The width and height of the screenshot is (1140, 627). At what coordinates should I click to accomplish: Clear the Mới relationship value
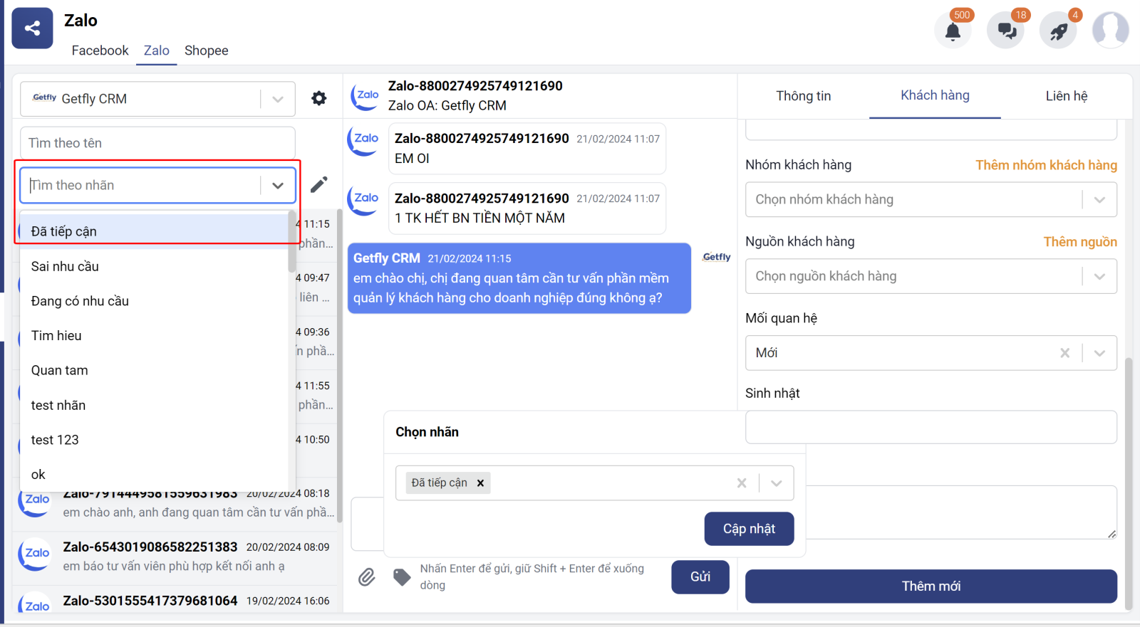[x=1064, y=353]
